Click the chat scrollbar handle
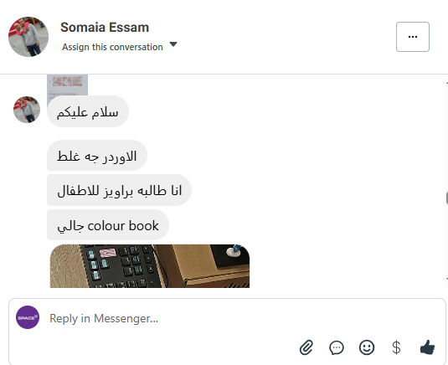The height and width of the screenshot is (365, 448). pos(446,198)
